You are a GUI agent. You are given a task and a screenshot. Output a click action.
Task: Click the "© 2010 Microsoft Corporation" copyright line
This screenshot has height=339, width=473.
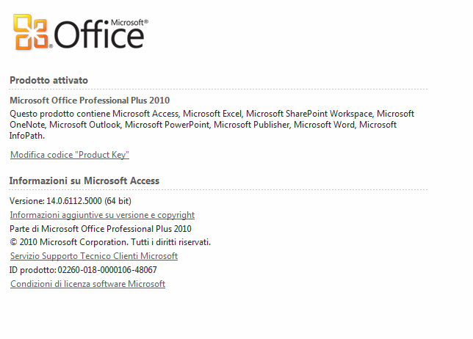(x=110, y=242)
